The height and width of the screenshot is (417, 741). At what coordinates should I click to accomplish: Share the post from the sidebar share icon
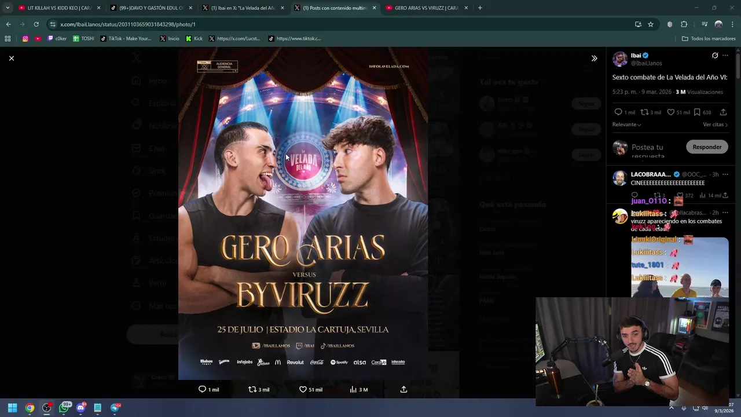pos(723,112)
